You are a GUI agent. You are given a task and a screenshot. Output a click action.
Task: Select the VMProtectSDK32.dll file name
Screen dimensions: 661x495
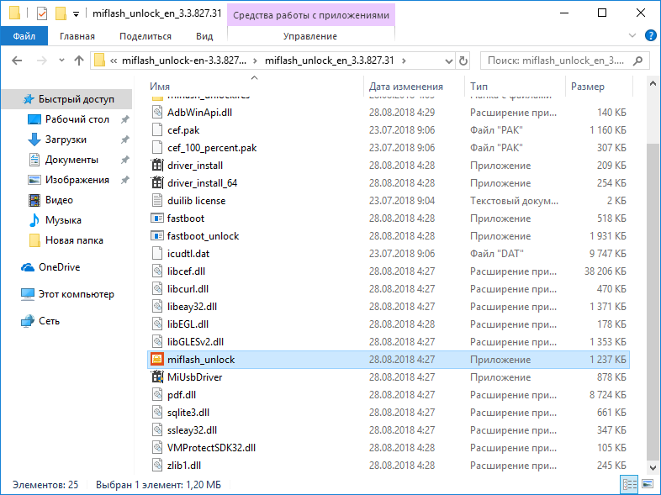[x=211, y=448]
